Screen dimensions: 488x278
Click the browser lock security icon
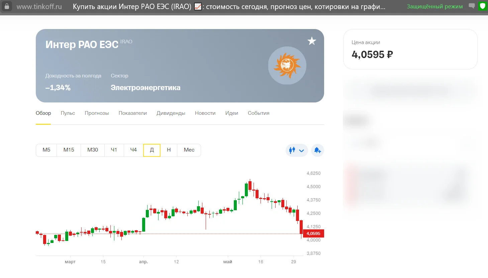(7, 6)
